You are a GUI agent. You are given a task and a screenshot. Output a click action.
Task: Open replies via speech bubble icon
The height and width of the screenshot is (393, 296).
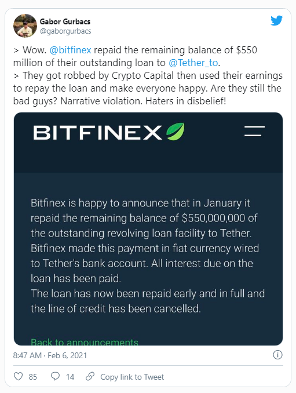coord(55,376)
